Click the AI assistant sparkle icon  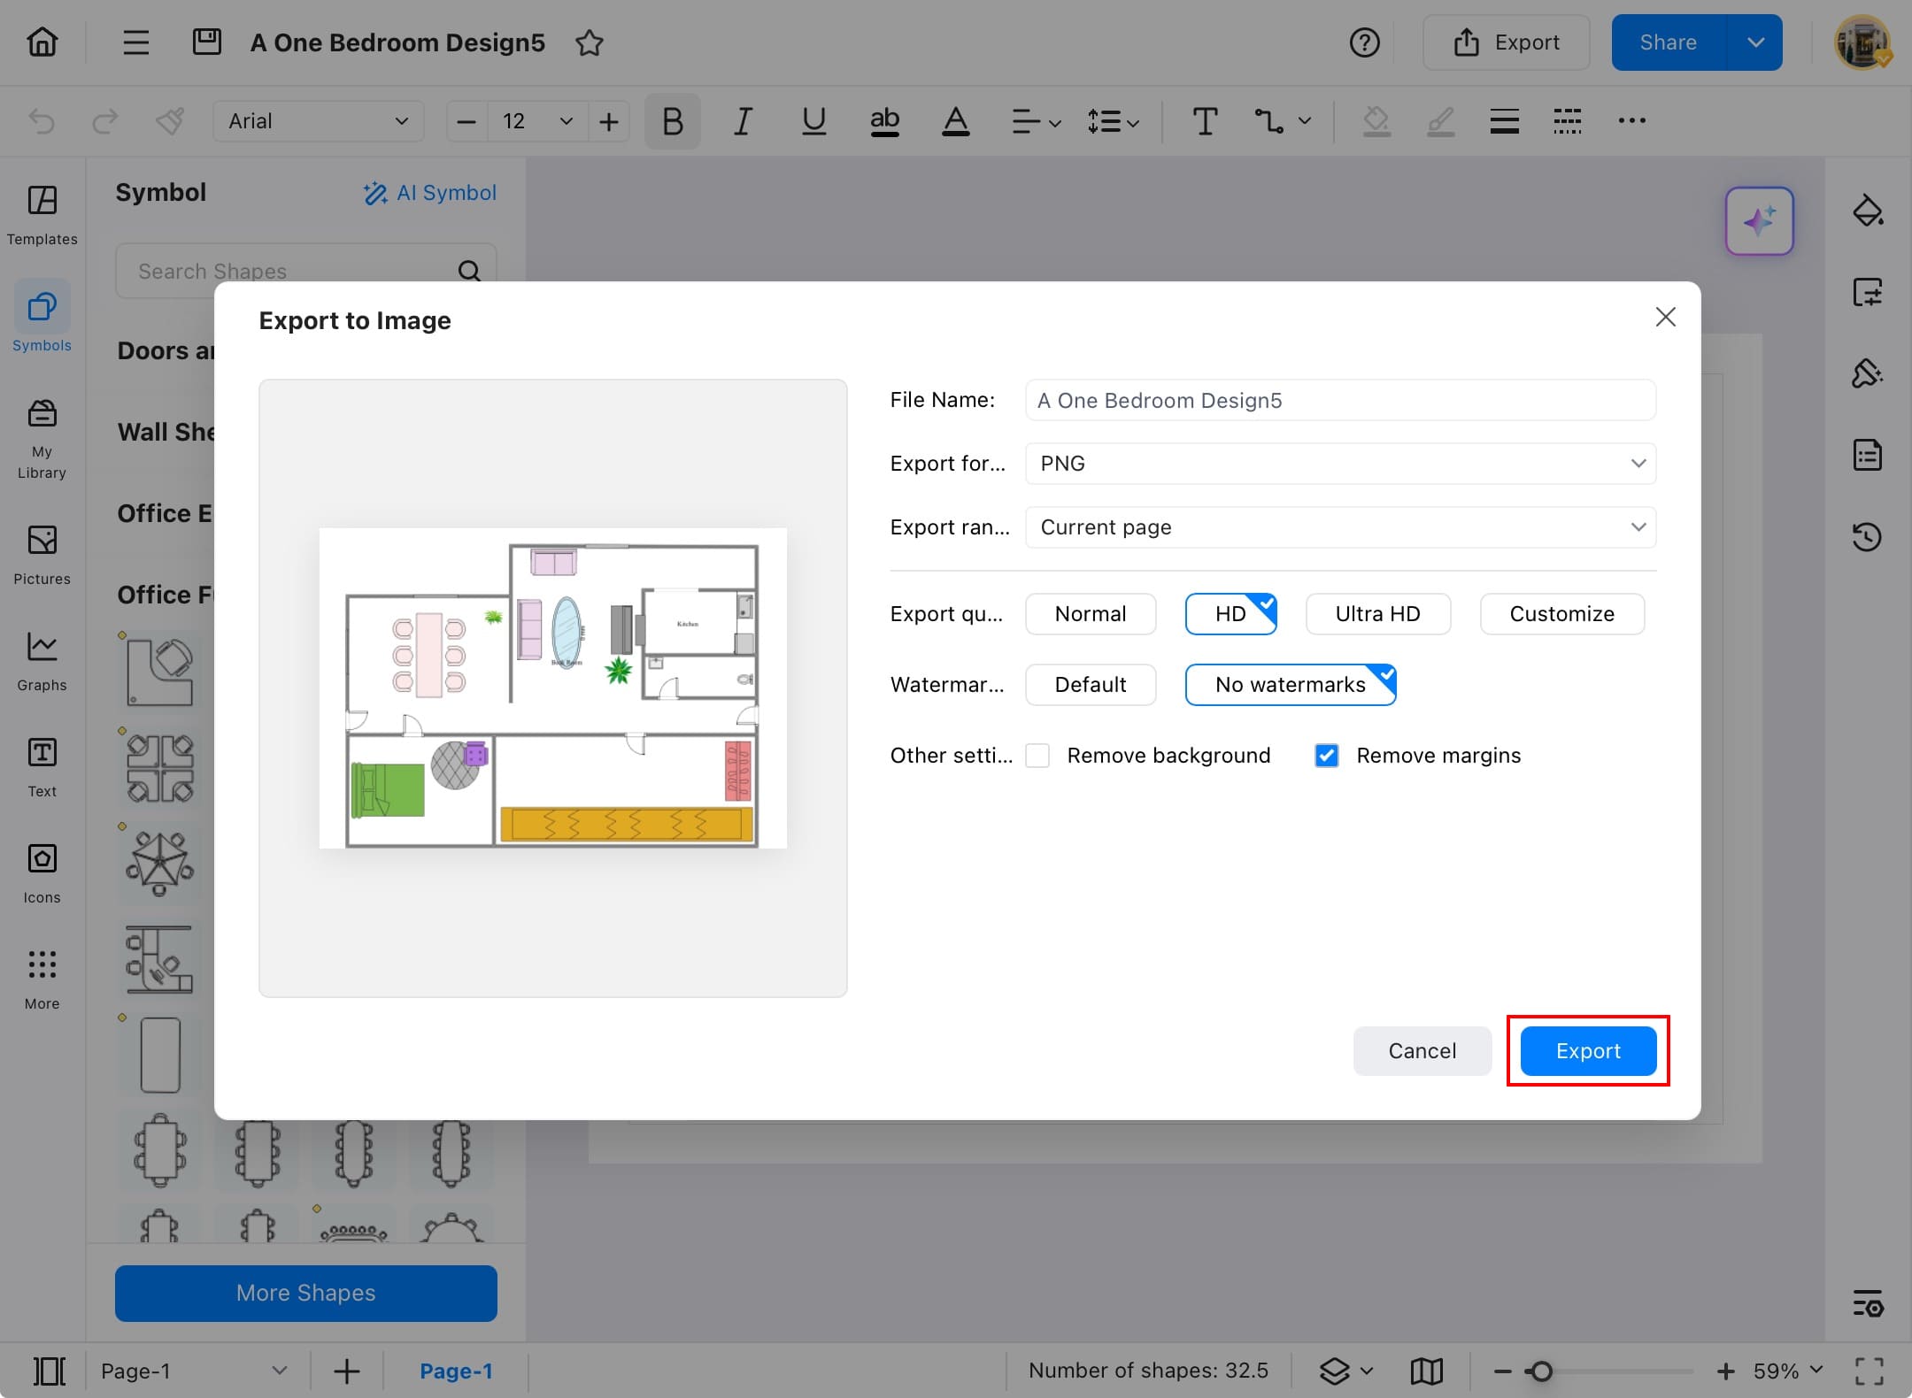coord(1759,221)
